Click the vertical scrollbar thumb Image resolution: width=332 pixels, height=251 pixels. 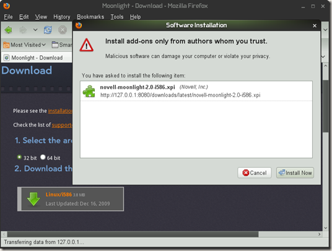325,107
